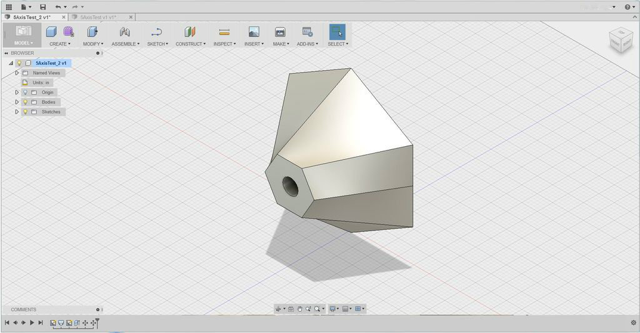Expand the Named Views tree node

17,73
